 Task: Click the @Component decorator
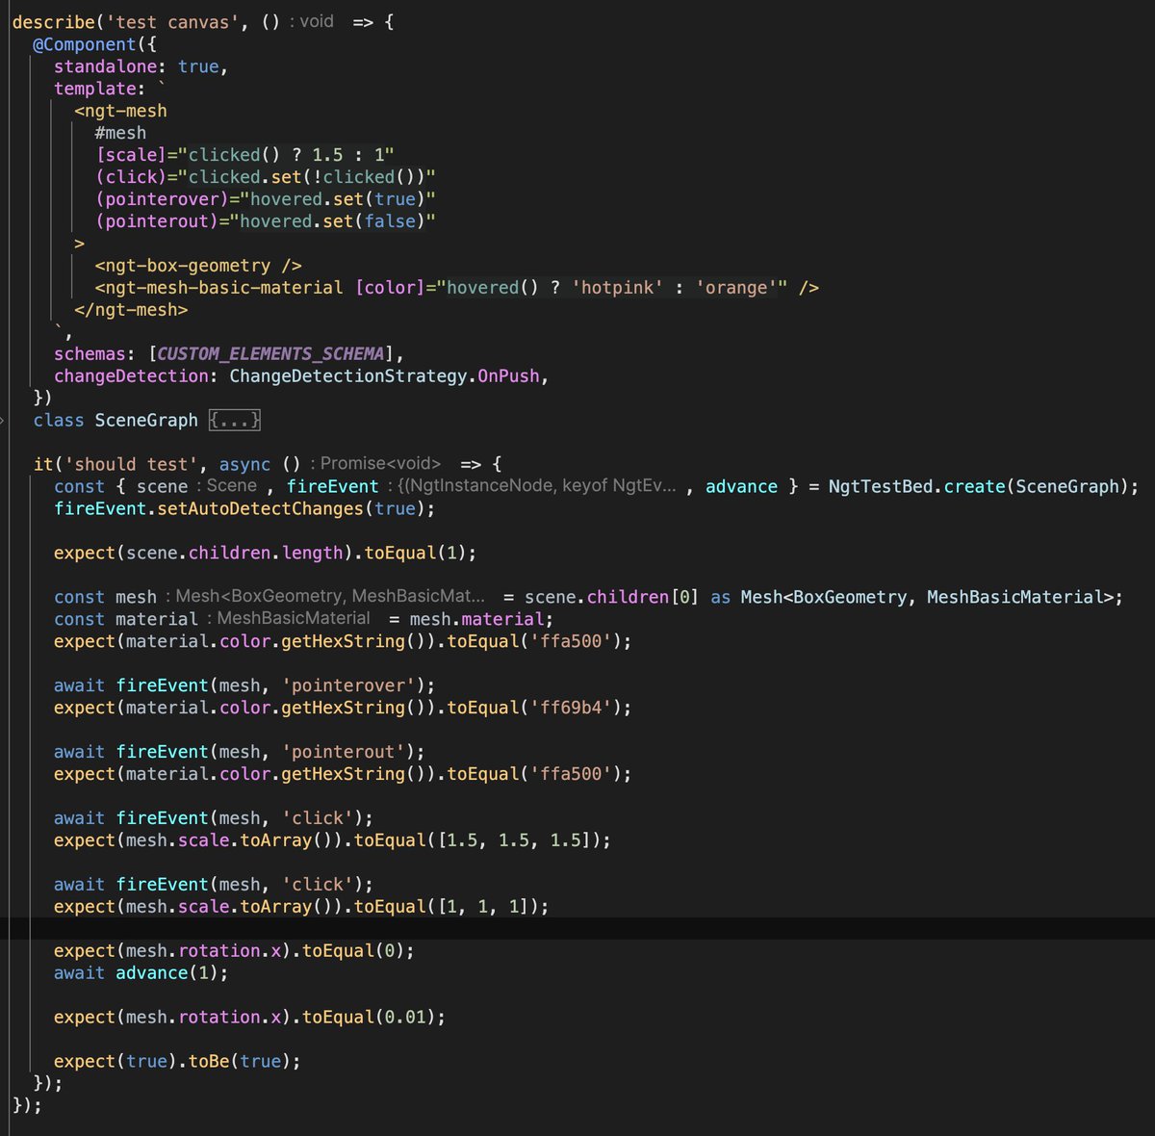pyautogui.click(x=85, y=44)
